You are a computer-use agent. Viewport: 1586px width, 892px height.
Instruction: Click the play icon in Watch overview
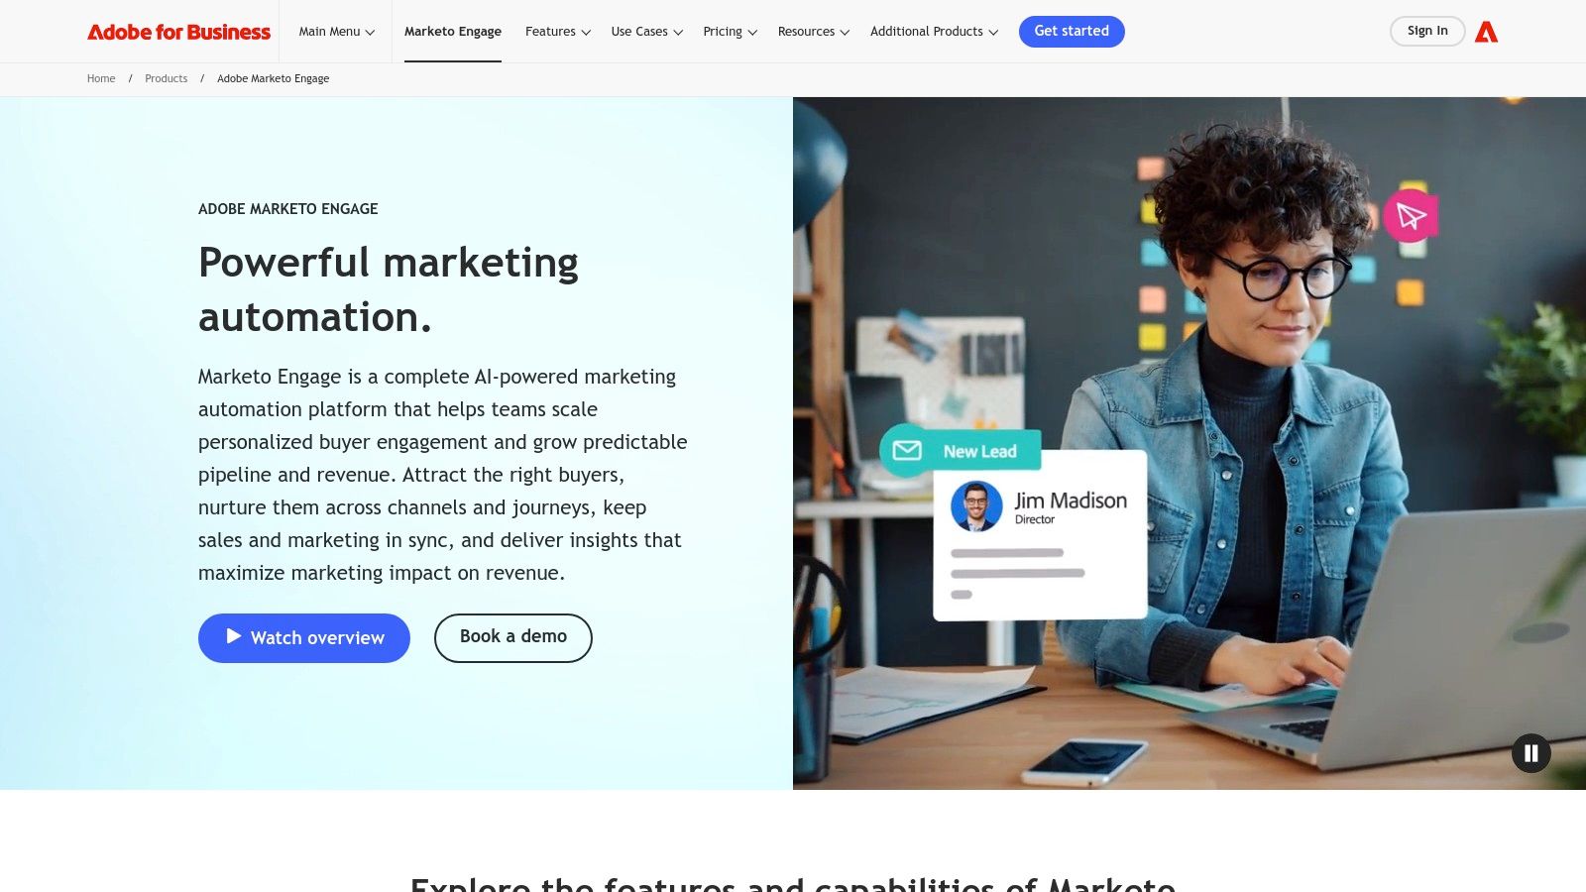click(x=234, y=636)
